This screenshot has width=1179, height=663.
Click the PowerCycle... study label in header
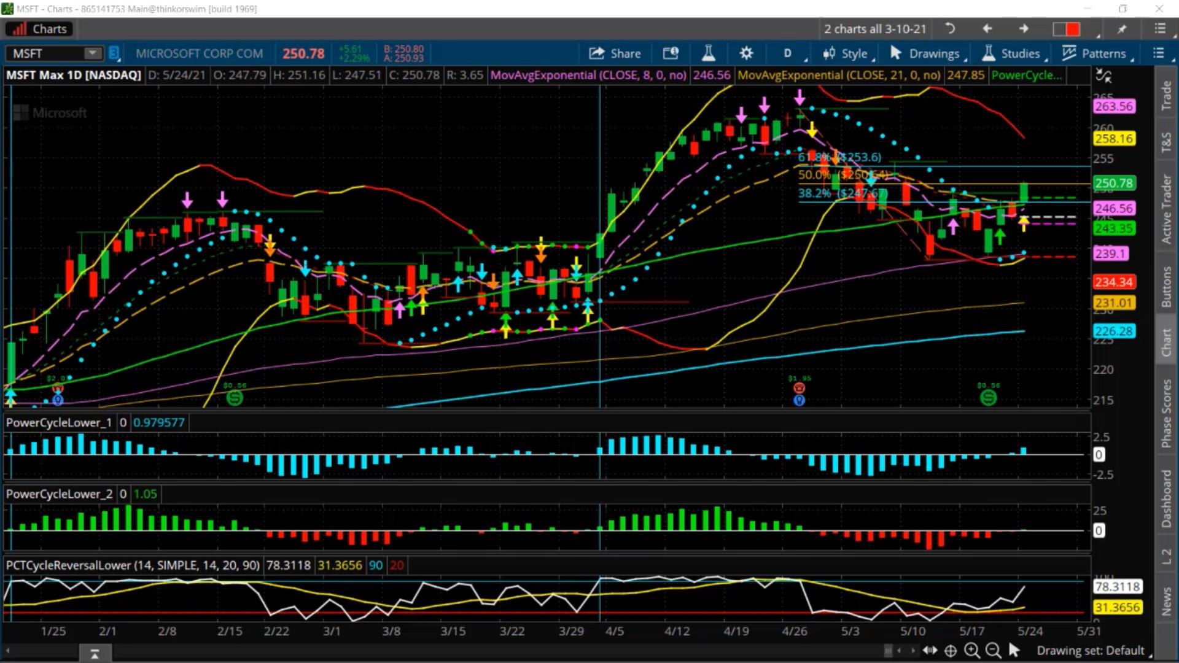(x=1027, y=75)
